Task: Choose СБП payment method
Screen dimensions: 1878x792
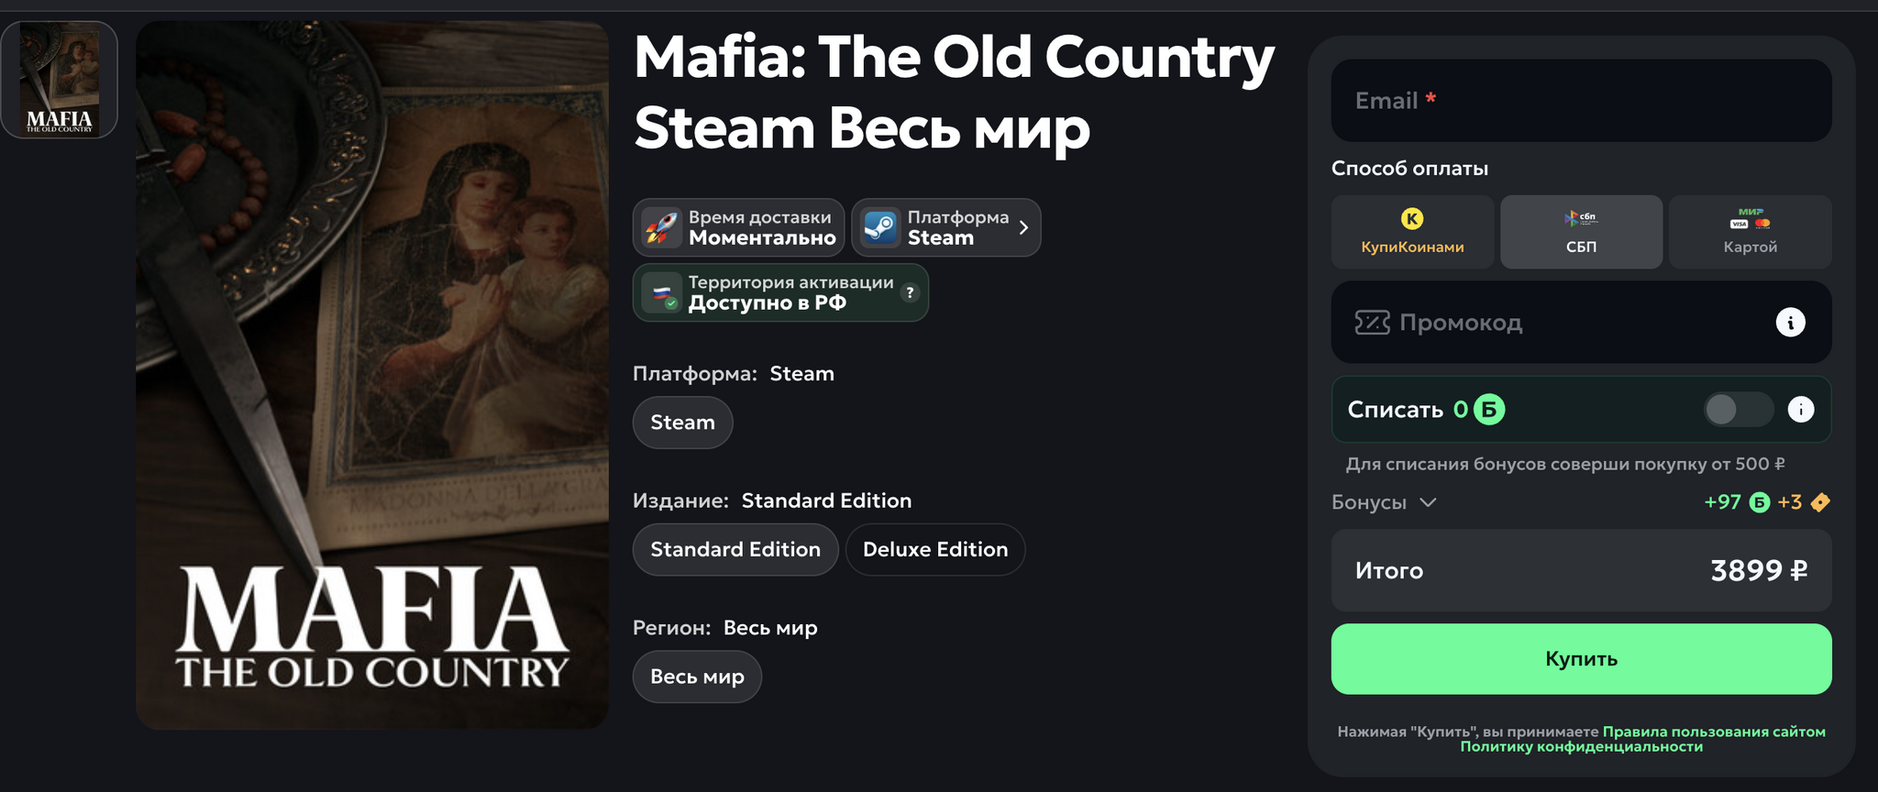Action: [x=1581, y=232]
